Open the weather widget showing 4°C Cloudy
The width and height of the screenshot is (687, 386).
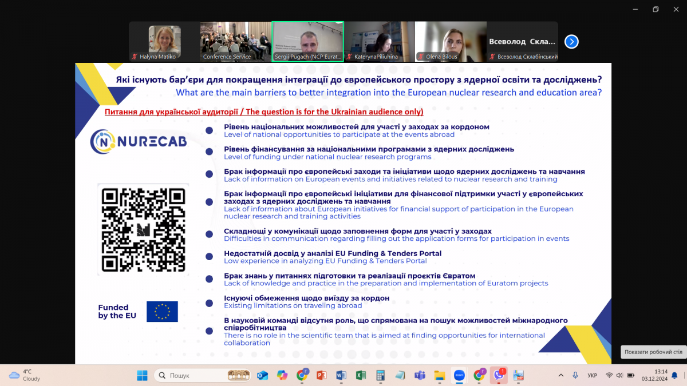25,375
